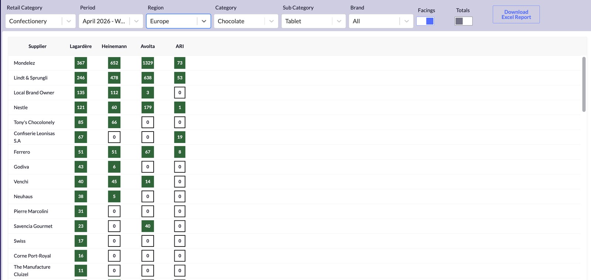Select the Swiss supplier label
Viewport: 591px width, 280px height.
20,241
